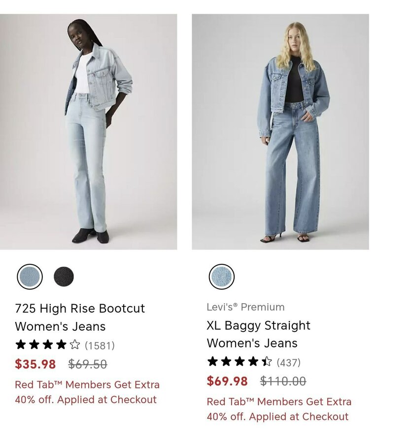
Task: Select the light blue swatch for XL Baggy Straight
Action: coord(221,277)
